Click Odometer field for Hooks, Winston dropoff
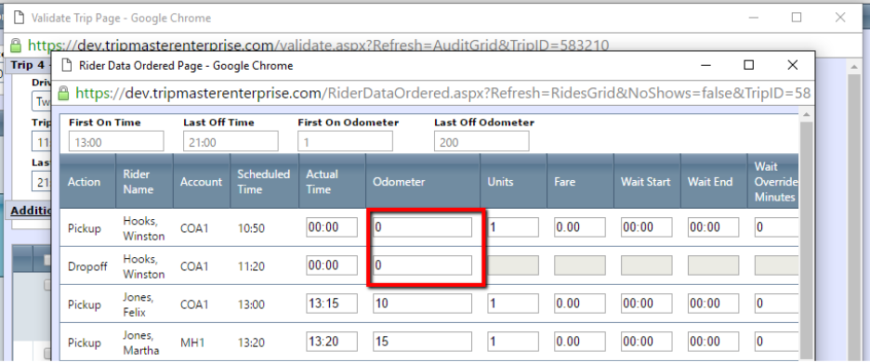This screenshot has width=870, height=362. pos(422,265)
